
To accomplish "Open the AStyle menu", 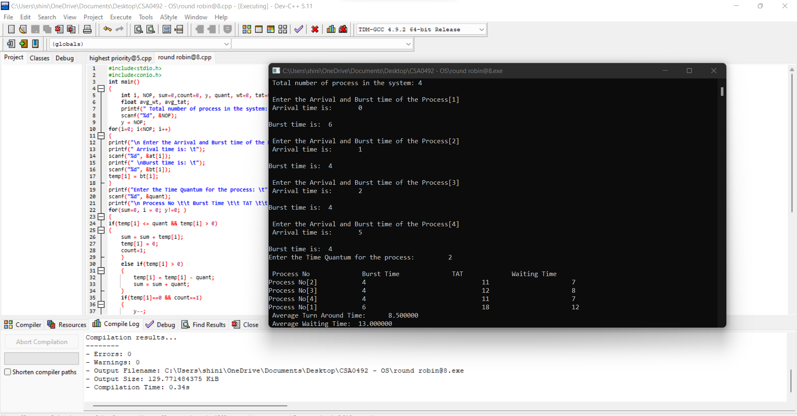I will [168, 17].
